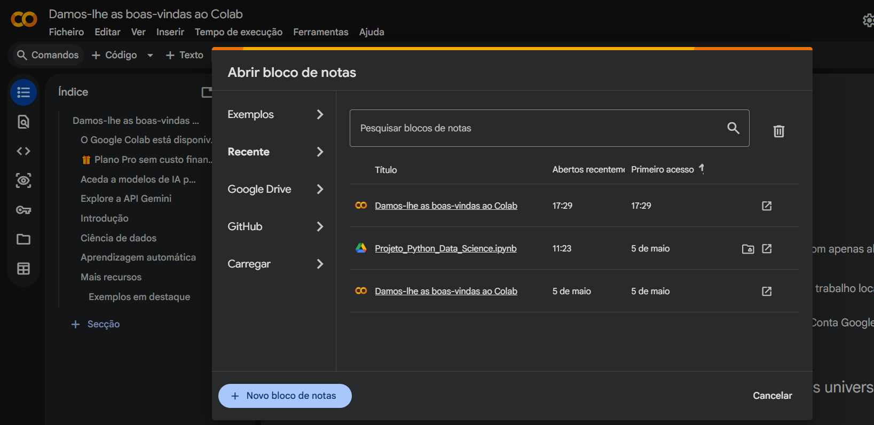The image size is (874, 425).
Task: Click the sort arrow next to Primeiro acesso
Action: coord(702,169)
